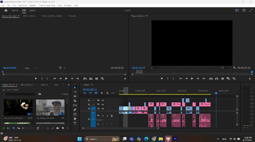
Task: Show hidden Project panel tabs chevron
Action: pyautogui.click(x=68, y=85)
